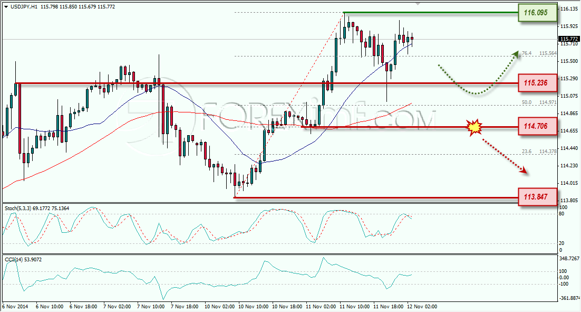Viewport: 581px width, 312px height.
Task: Click the CCI scale value -361.8874
Action: click(569, 298)
